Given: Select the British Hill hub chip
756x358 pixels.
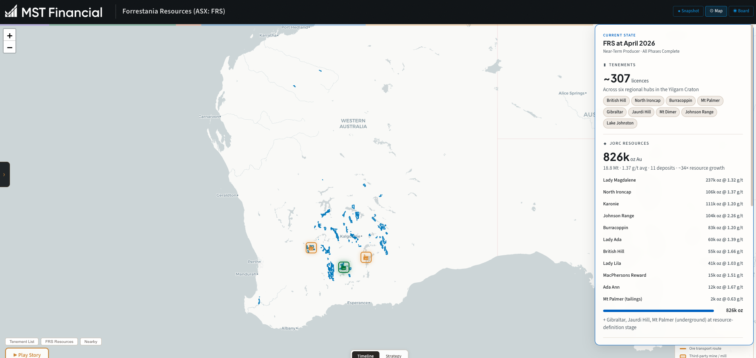Looking at the screenshot, I should [616, 101].
